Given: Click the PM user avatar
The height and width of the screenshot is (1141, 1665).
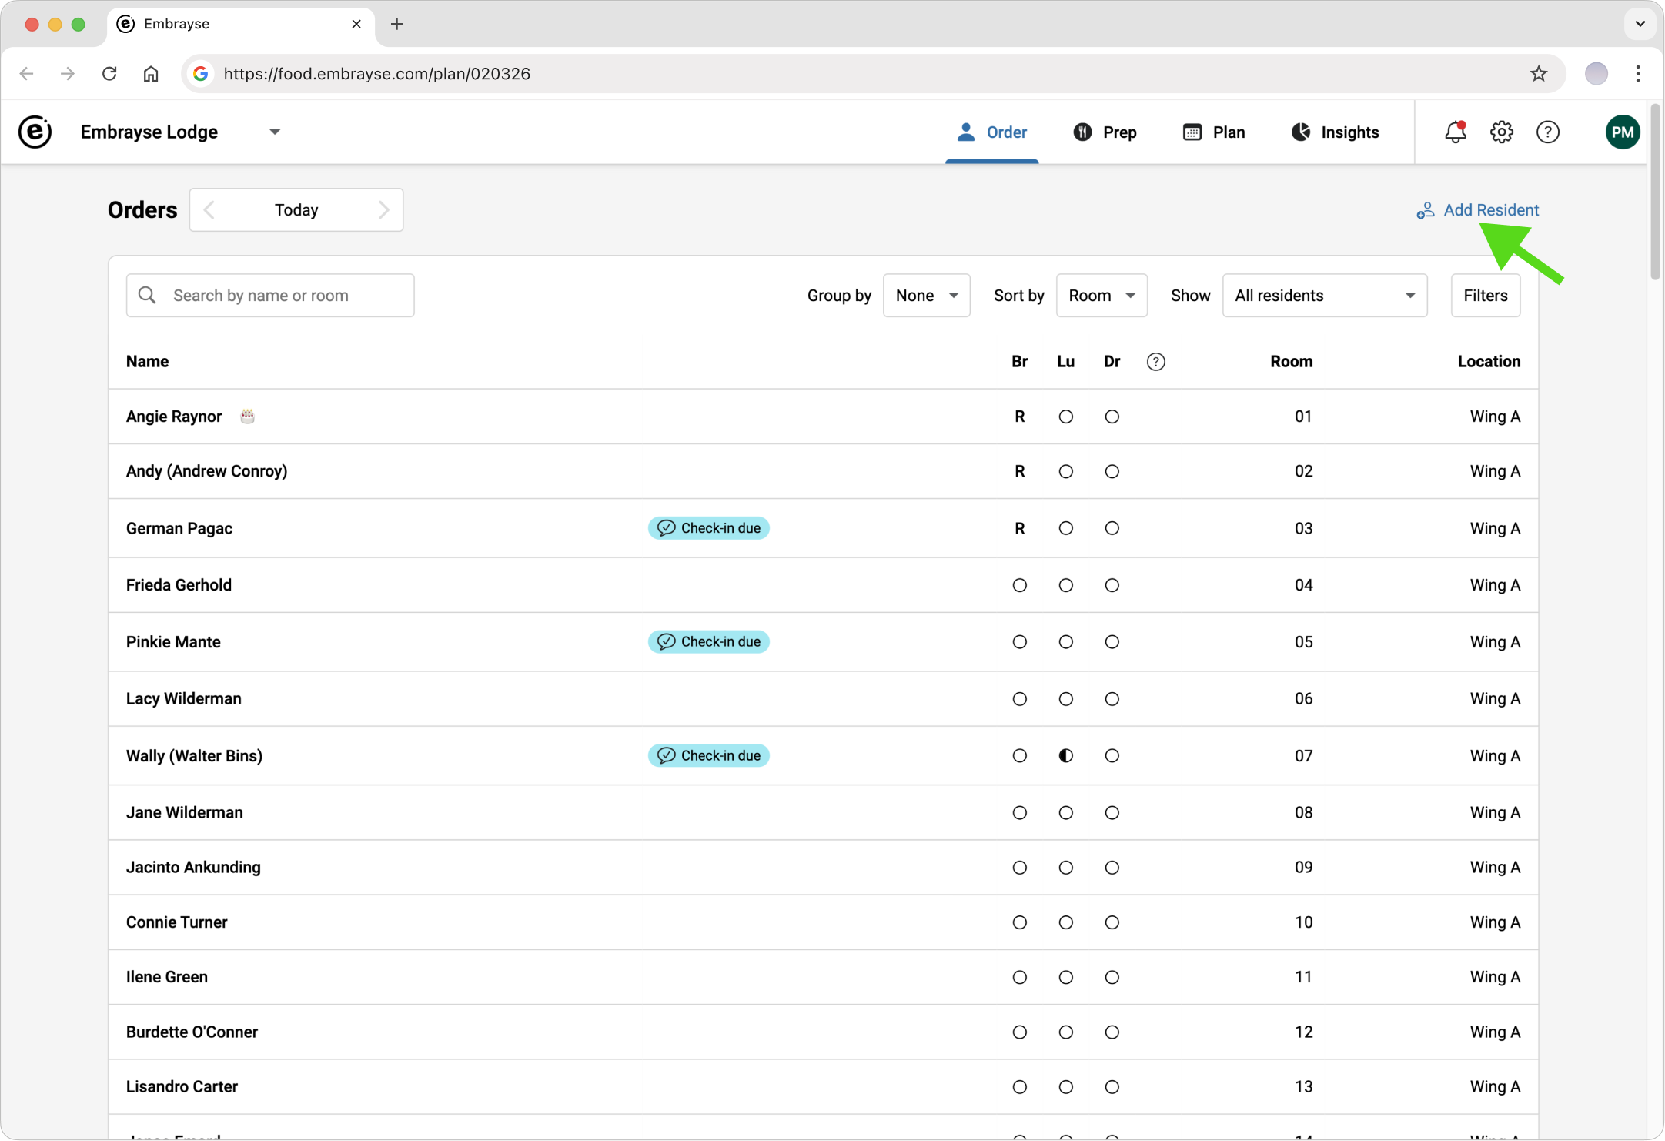Looking at the screenshot, I should (x=1622, y=132).
